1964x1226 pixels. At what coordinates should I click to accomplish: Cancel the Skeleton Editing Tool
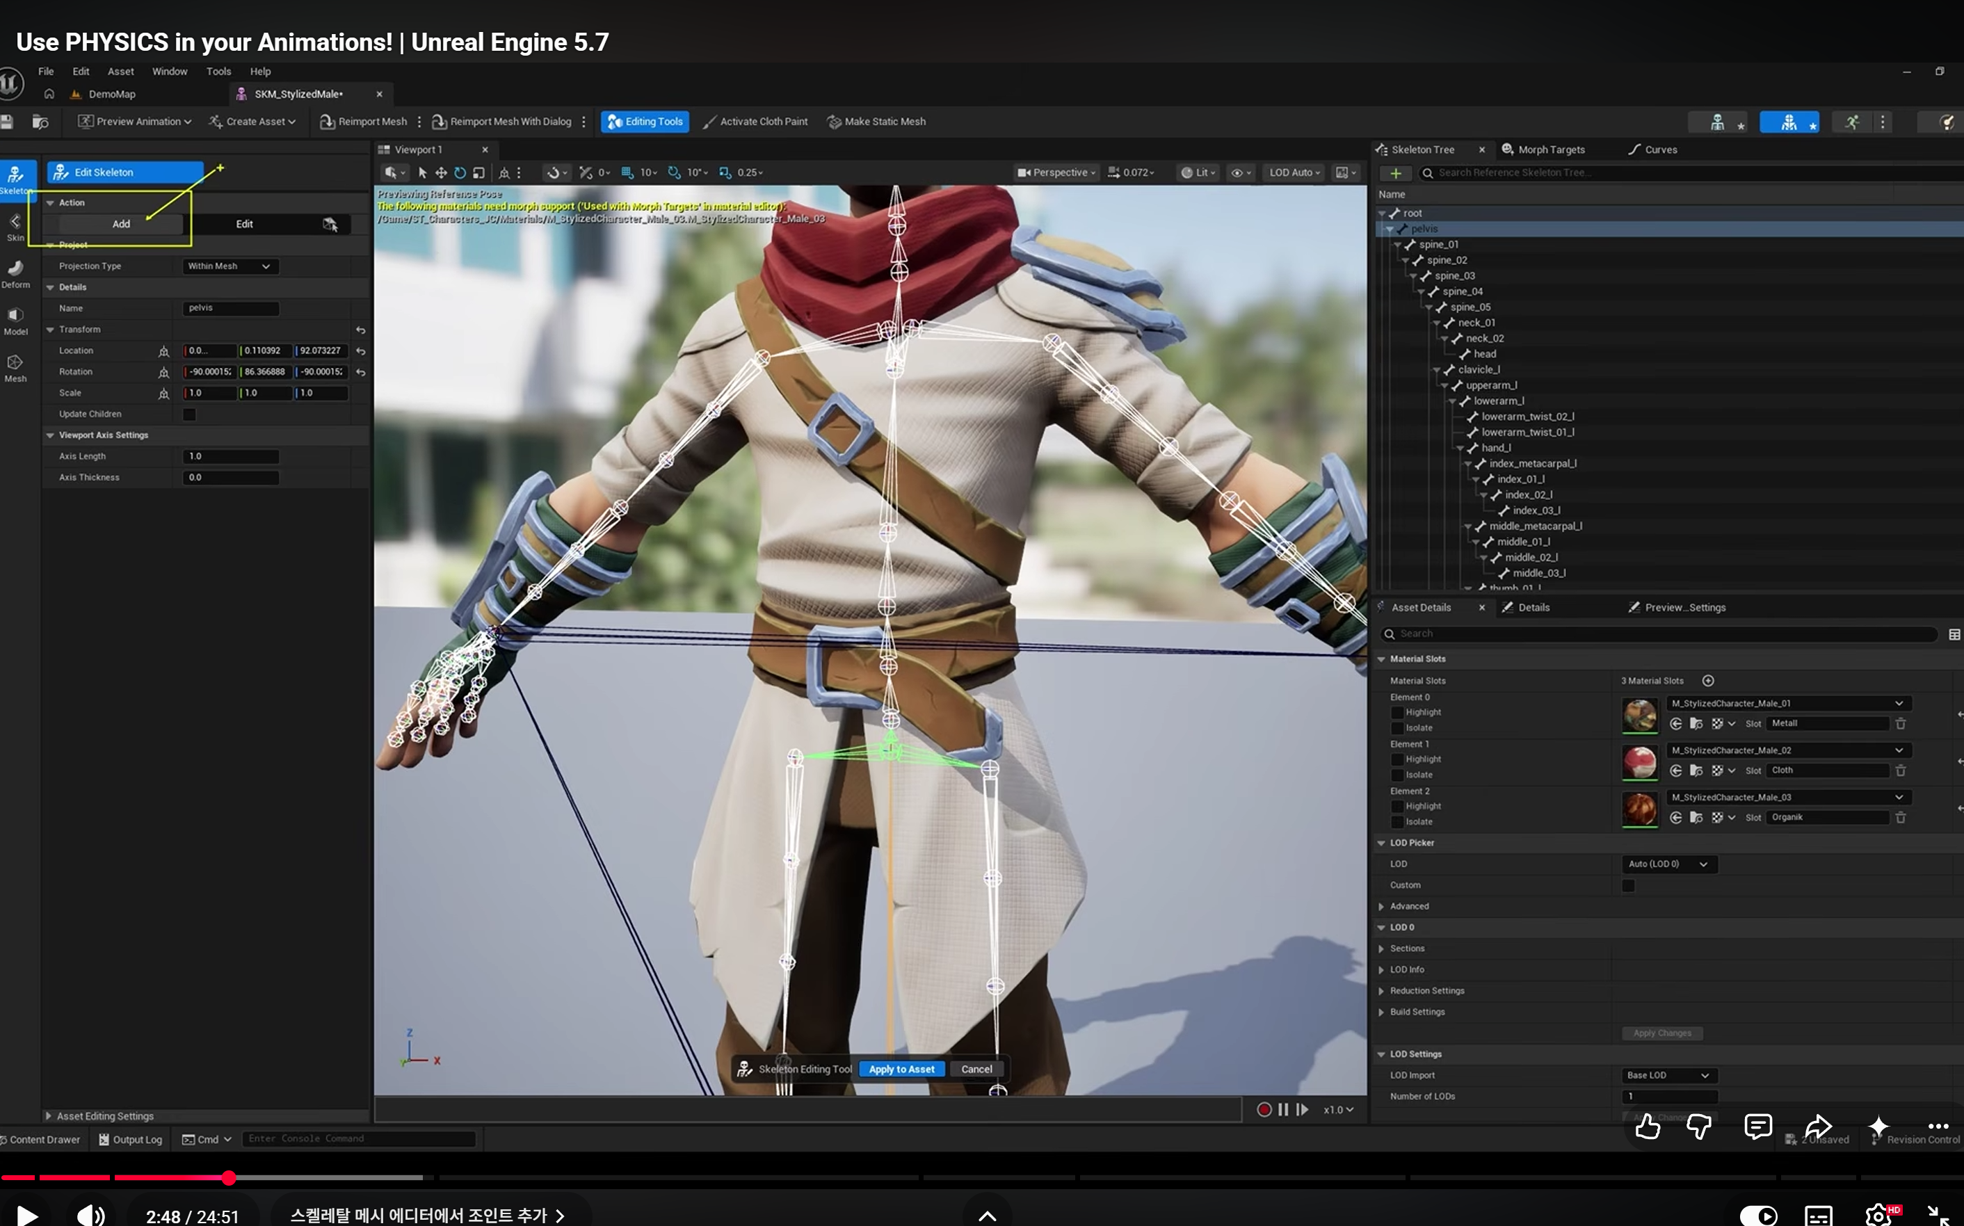(976, 1070)
